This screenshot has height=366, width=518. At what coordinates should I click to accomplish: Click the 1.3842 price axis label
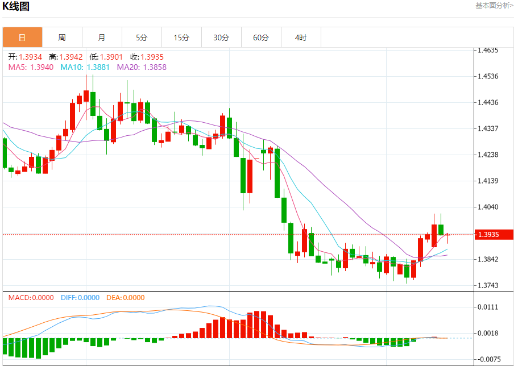[488, 259]
